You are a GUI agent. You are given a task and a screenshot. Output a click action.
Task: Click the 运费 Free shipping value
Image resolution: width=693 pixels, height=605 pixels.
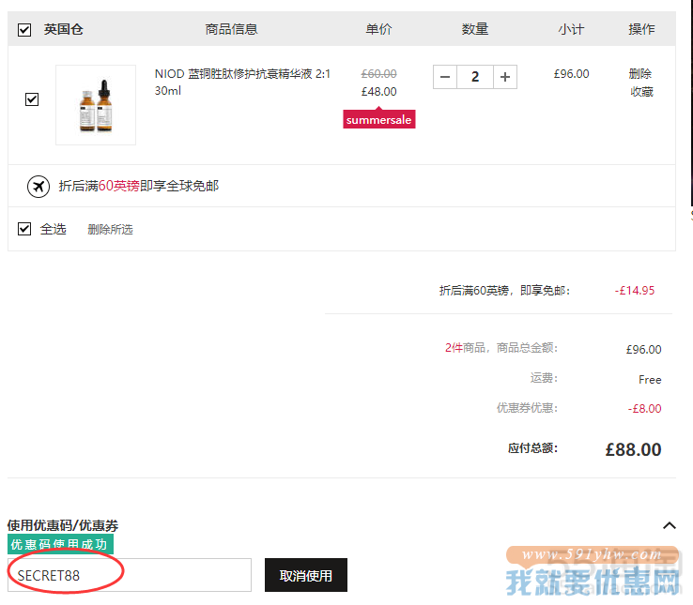point(650,380)
